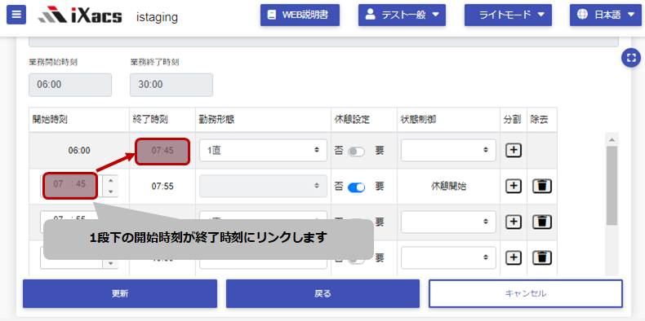The width and height of the screenshot is (645, 321).
Task: Open the disabled 勤務形態 dropdown in the 07:55 row
Action: tap(263, 186)
